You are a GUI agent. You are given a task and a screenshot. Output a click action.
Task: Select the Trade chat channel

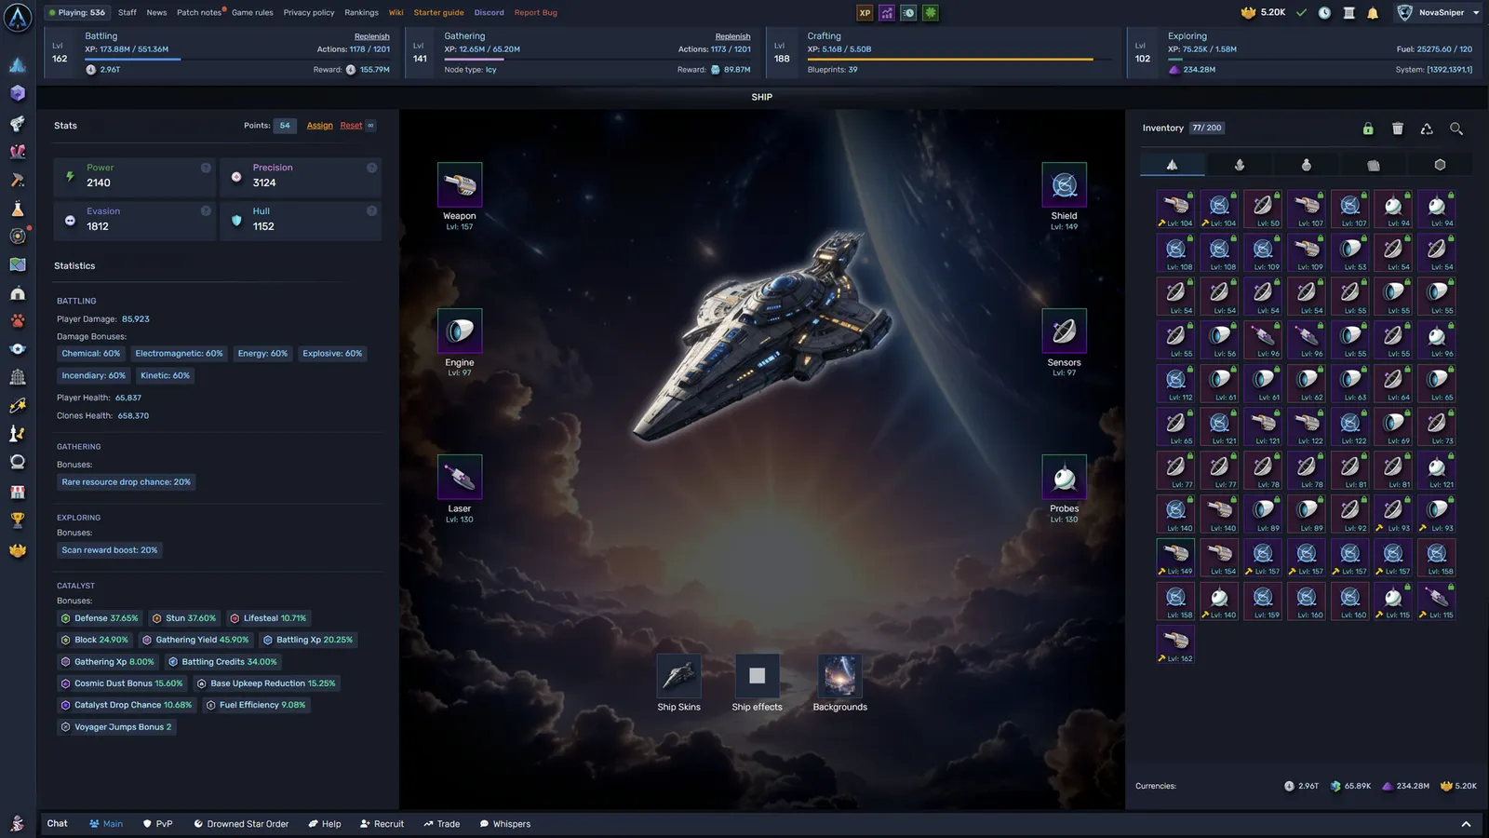441,824
